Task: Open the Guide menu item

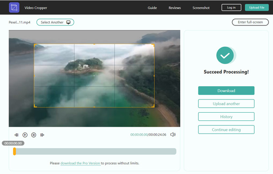Action: pyautogui.click(x=152, y=8)
